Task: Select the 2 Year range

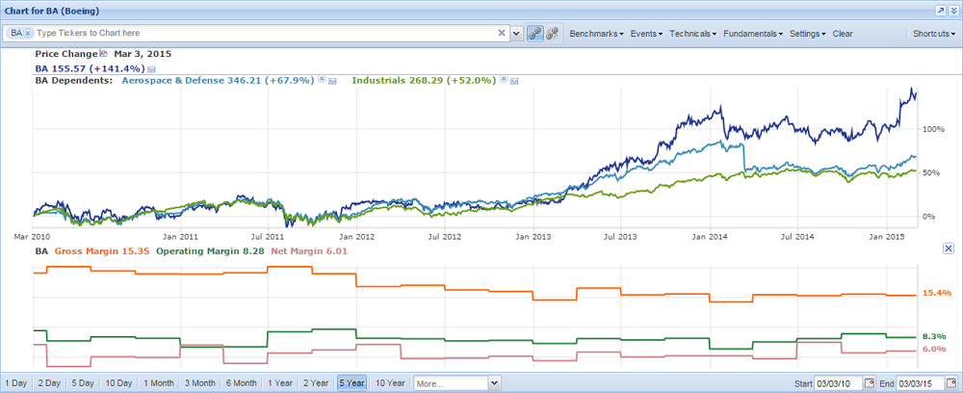Action: point(316,383)
